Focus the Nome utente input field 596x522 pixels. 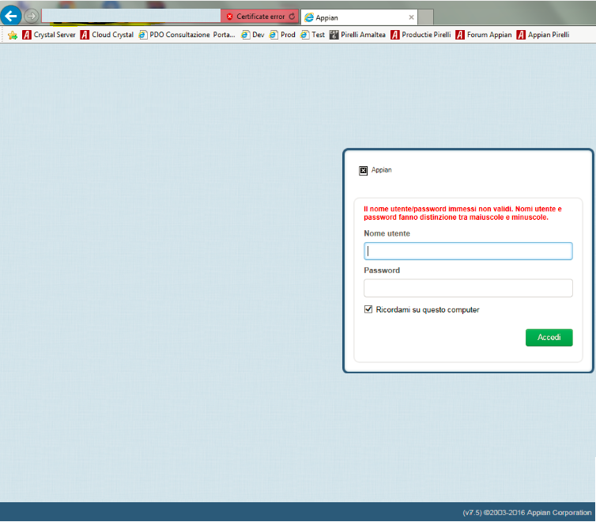[x=468, y=251]
